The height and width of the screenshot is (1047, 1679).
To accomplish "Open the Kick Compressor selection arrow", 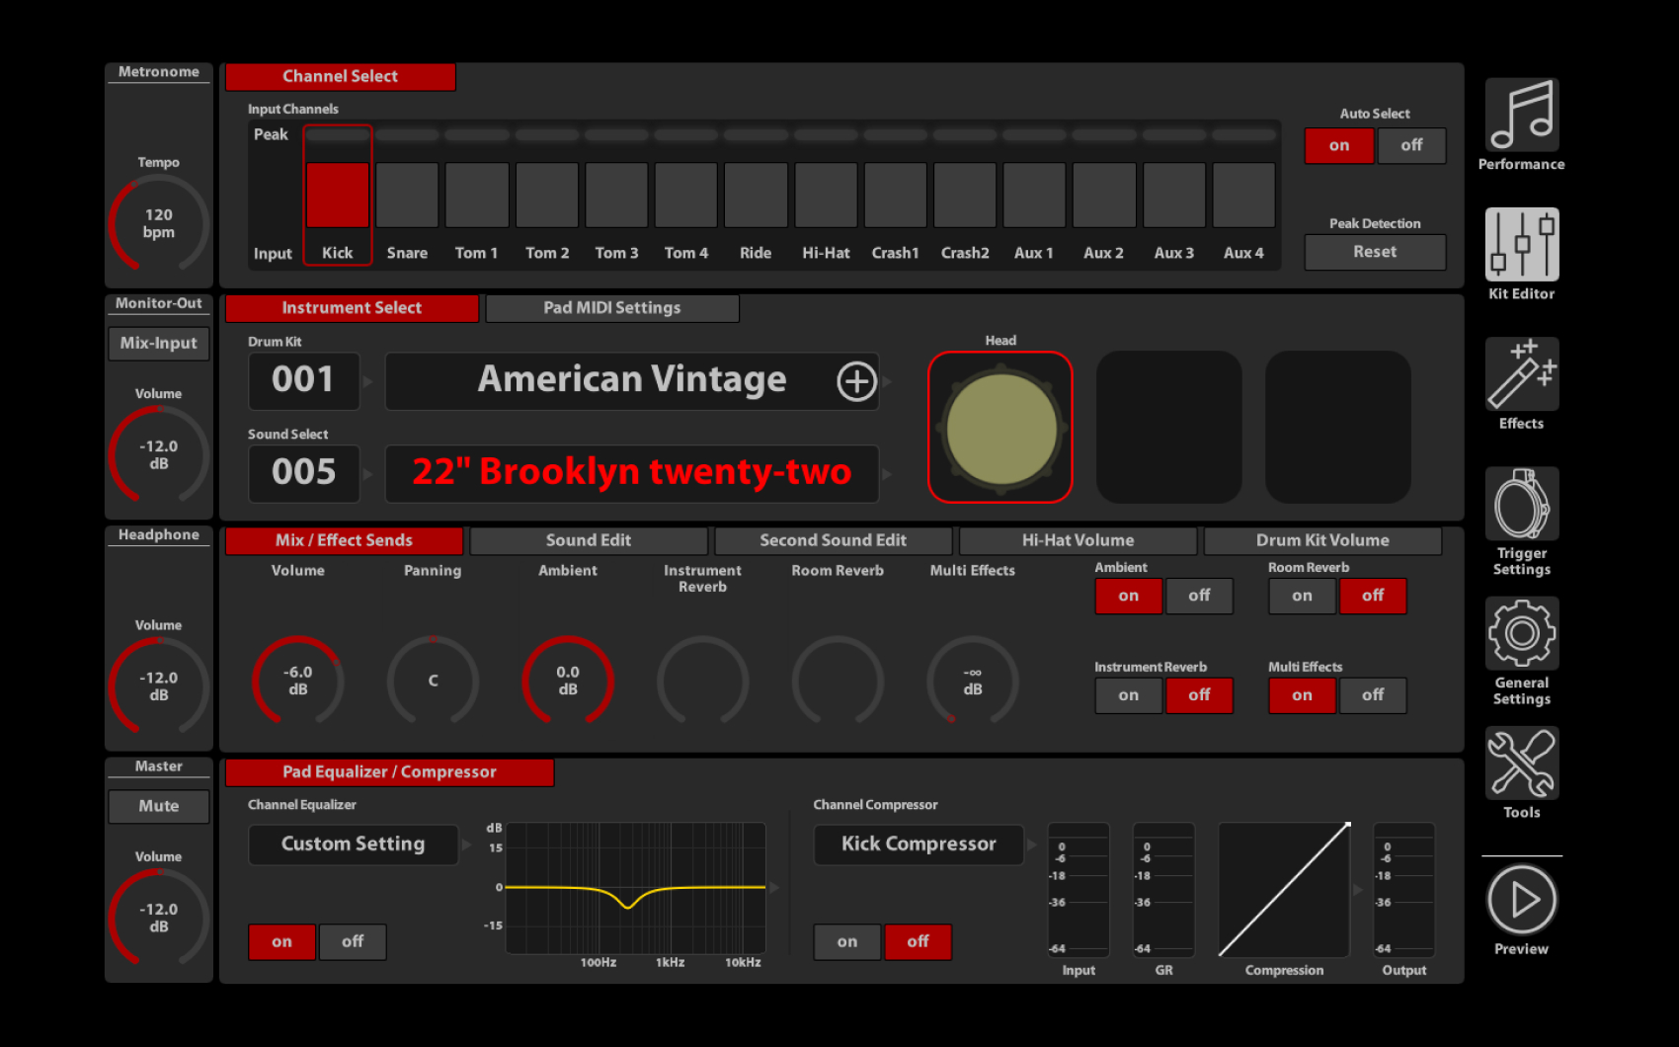I will click(1031, 845).
